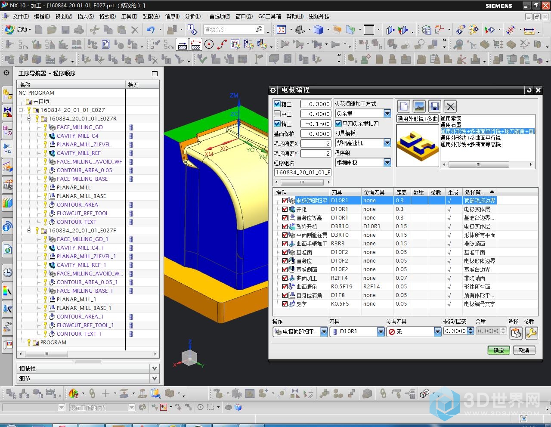Click the undo arrow in the toolbar

tap(150, 30)
